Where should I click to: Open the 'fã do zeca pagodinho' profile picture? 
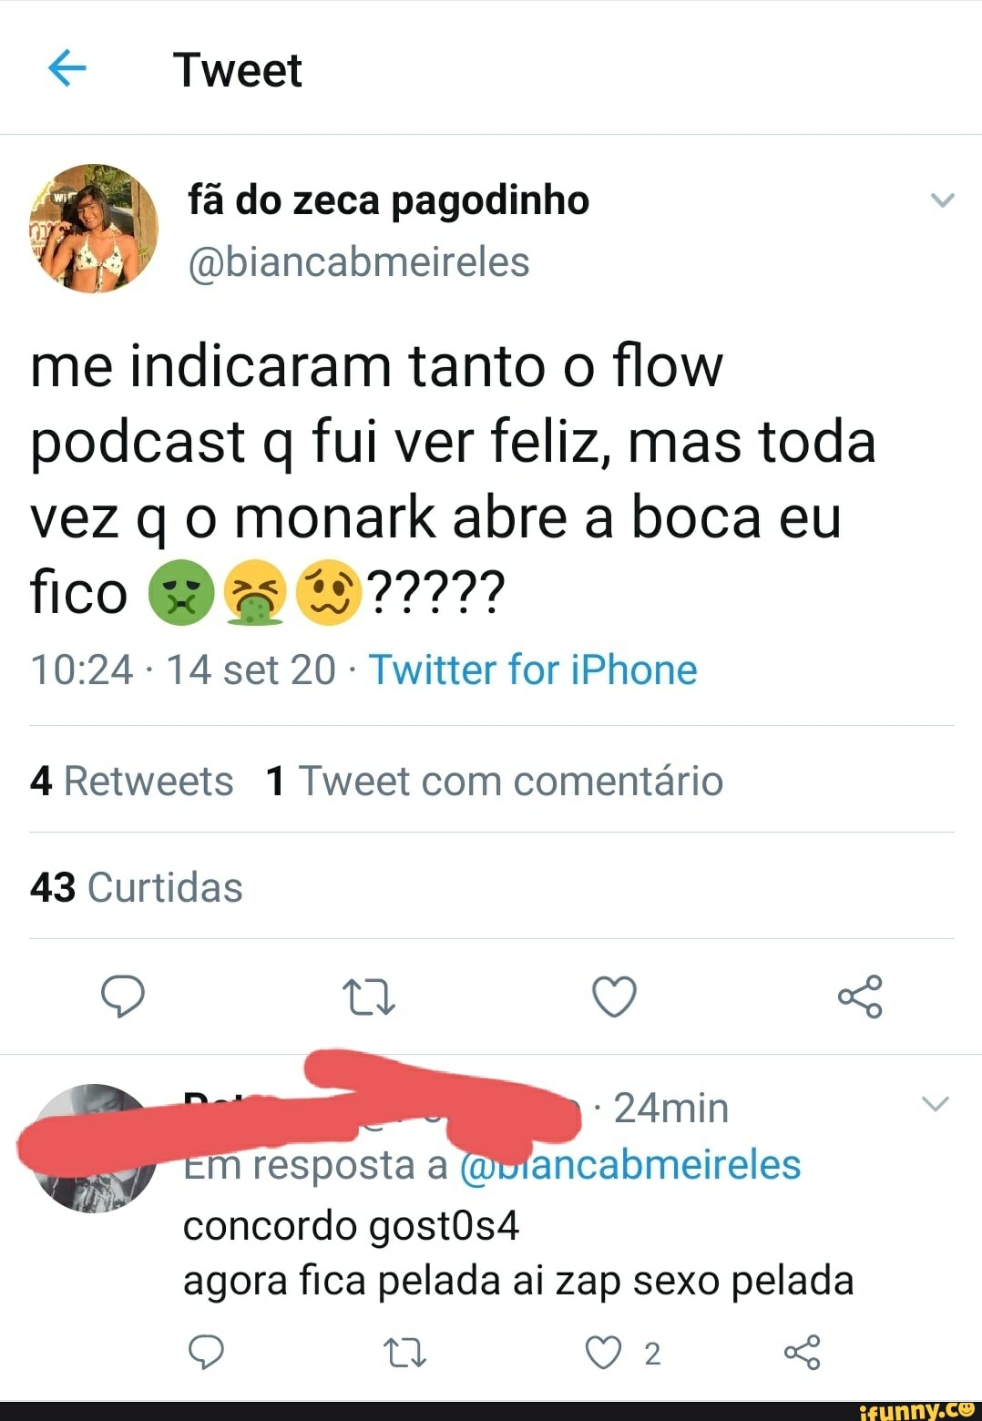[x=94, y=228]
